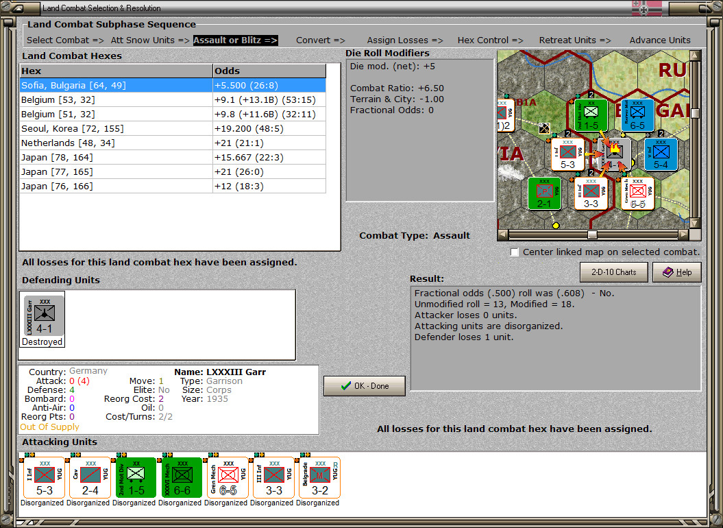Click OK - Done button

point(365,386)
